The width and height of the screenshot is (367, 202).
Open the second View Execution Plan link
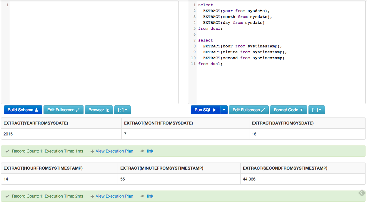114,196
